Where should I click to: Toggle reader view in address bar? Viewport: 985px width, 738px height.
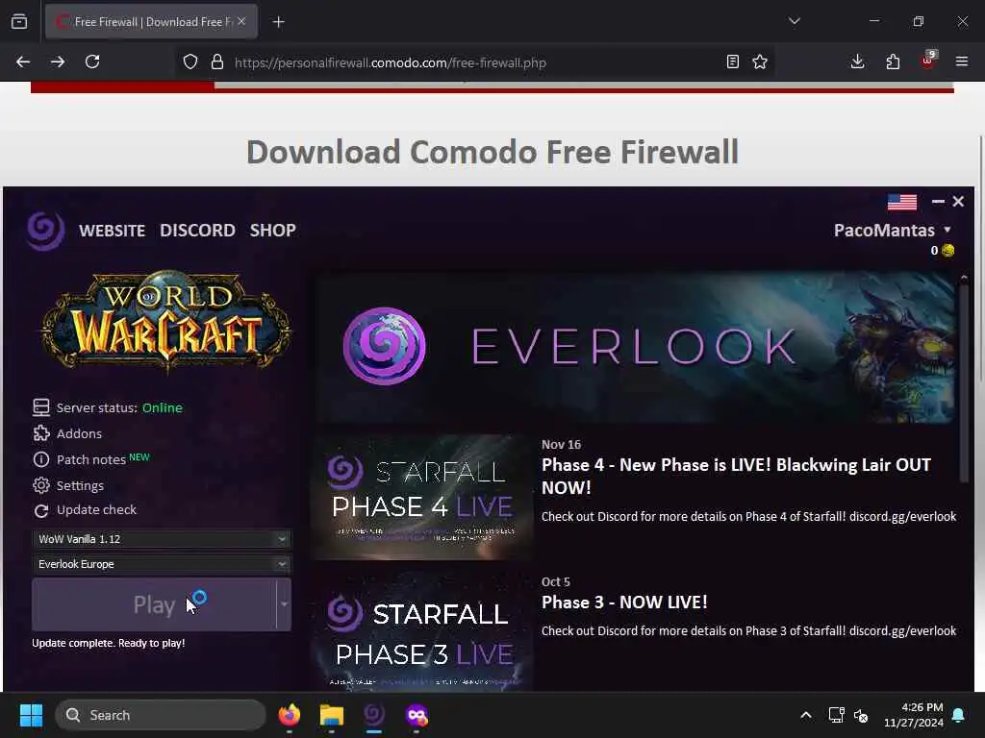[x=732, y=61]
